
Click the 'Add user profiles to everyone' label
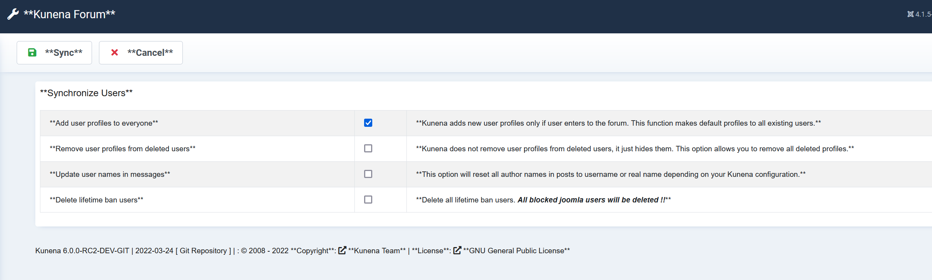pyautogui.click(x=104, y=123)
